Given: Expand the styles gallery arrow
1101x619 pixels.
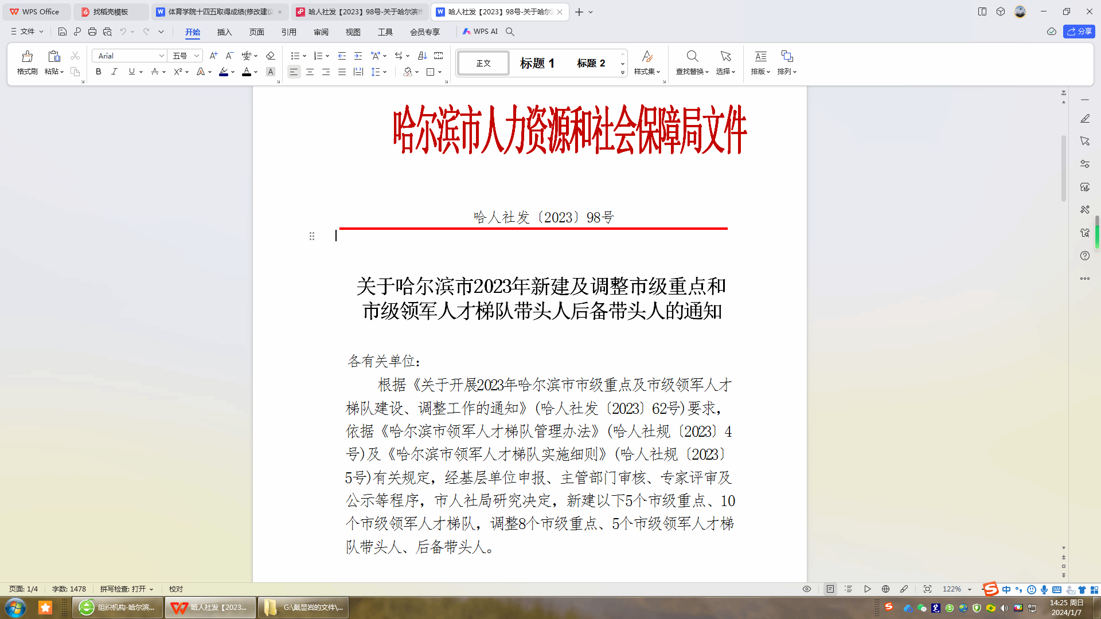Looking at the screenshot, I should click(x=623, y=73).
